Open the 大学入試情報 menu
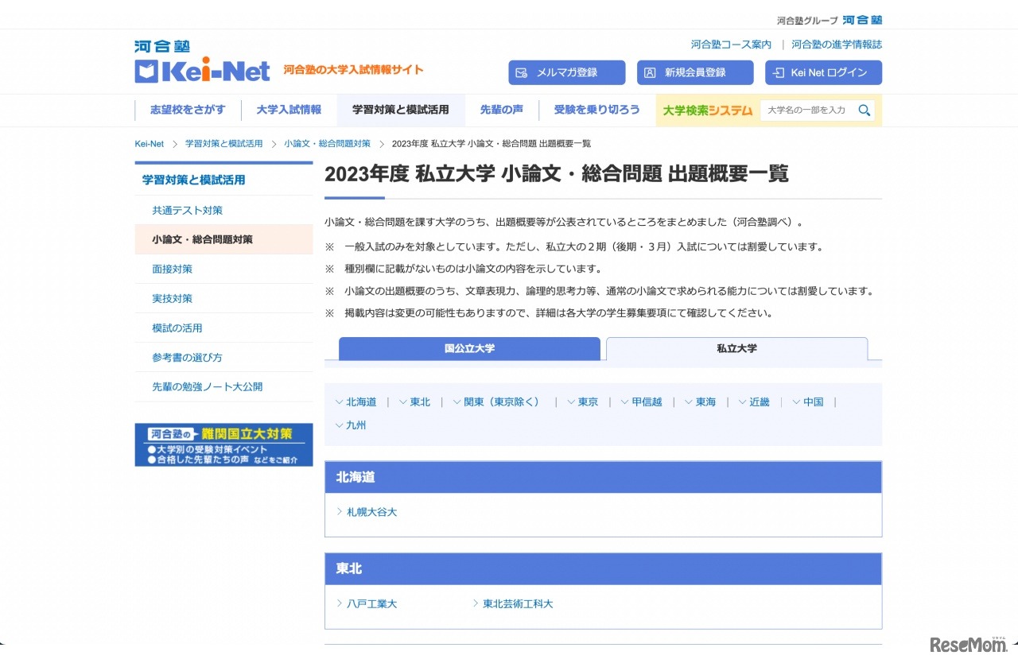The width and height of the screenshot is (1018, 663). (289, 111)
